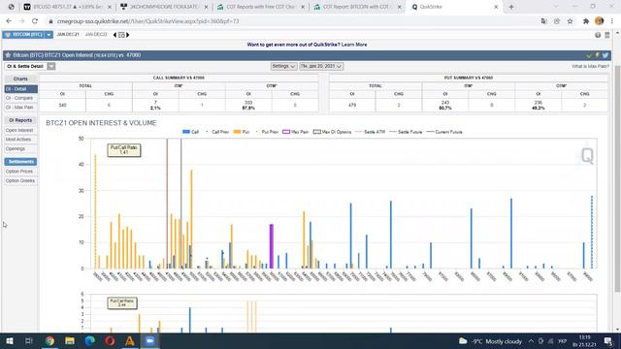Select the OI - Detail chart view
Image resolution: width=621 pixels, height=349 pixels.
coord(20,89)
